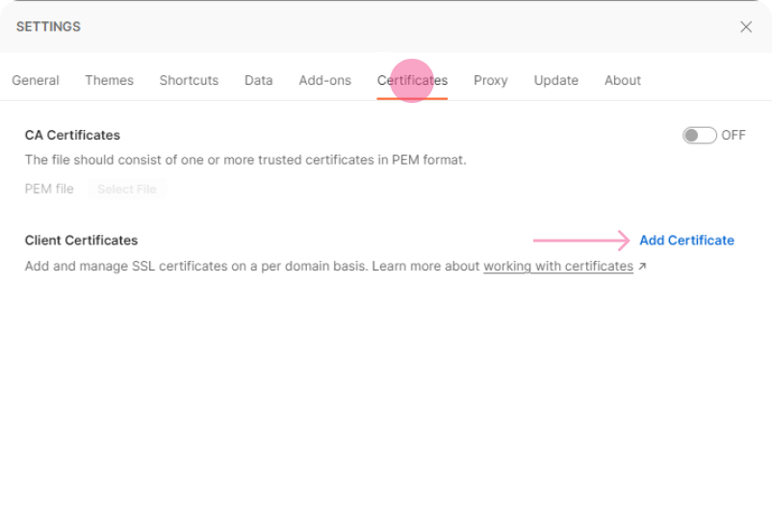Click the external link arrow icon after the certificates link

[642, 267]
